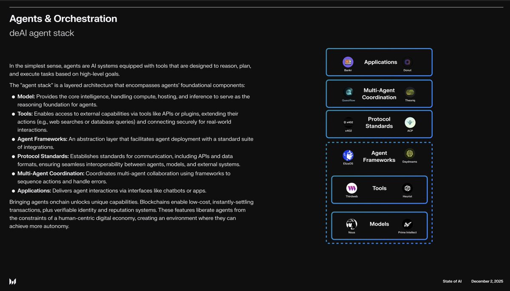Select the Multi-Agent Coordination layer

pos(379,93)
